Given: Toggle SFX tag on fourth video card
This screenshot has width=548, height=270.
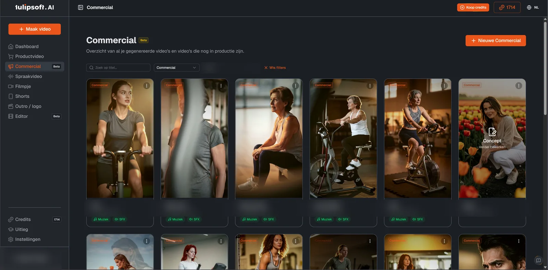Looking at the screenshot, I should click(x=343, y=219).
